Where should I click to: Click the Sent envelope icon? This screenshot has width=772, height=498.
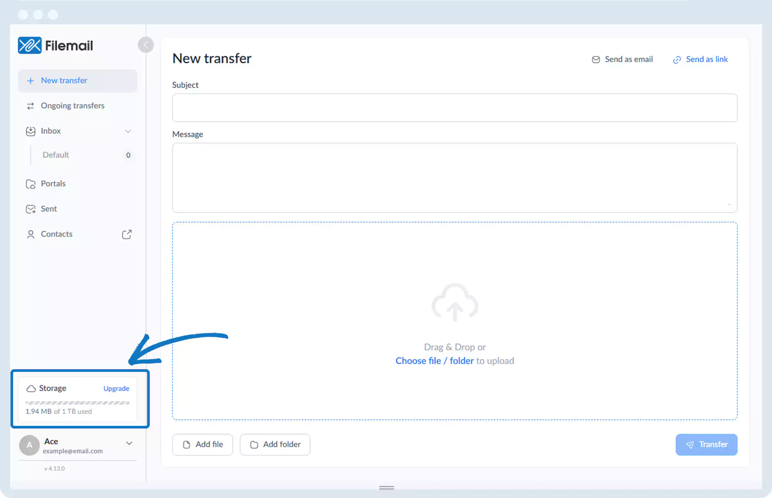click(x=30, y=209)
